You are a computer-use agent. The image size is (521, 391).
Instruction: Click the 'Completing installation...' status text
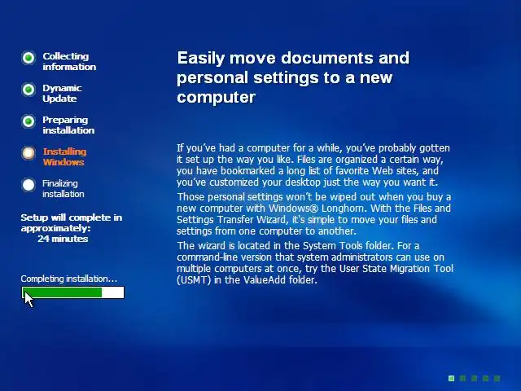pyautogui.click(x=68, y=279)
